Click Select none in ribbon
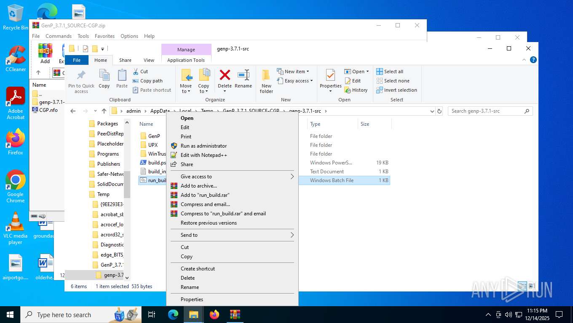The height and width of the screenshot is (323, 573). click(x=393, y=81)
